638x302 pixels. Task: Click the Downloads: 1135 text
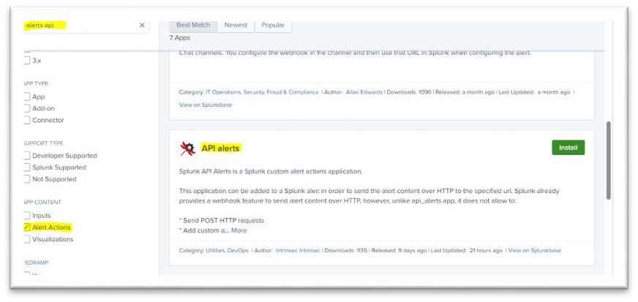pyautogui.click(x=346, y=250)
